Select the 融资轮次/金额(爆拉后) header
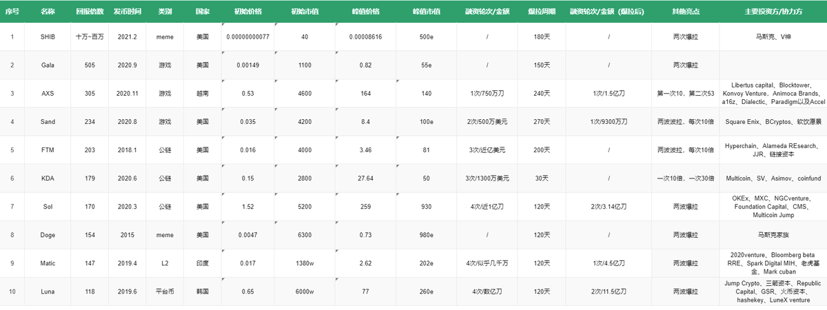827x310 pixels. click(x=609, y=12)
